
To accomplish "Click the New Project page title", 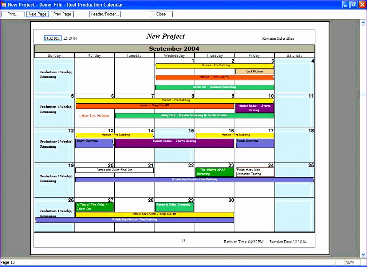I will [x=166, y=36].
